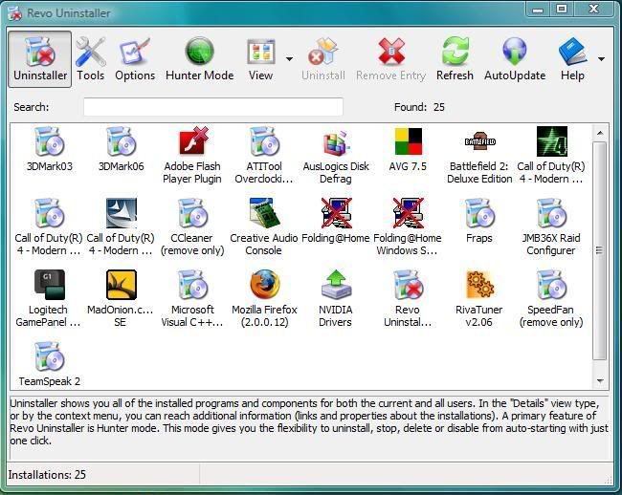Refresh the installed programs list

pos(455,59)
